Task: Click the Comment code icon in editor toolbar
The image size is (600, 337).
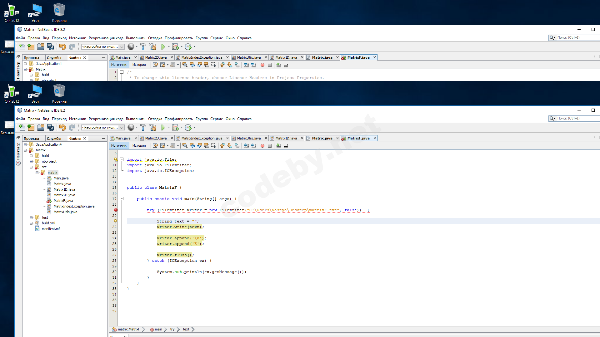Action: tap(279, 146)
